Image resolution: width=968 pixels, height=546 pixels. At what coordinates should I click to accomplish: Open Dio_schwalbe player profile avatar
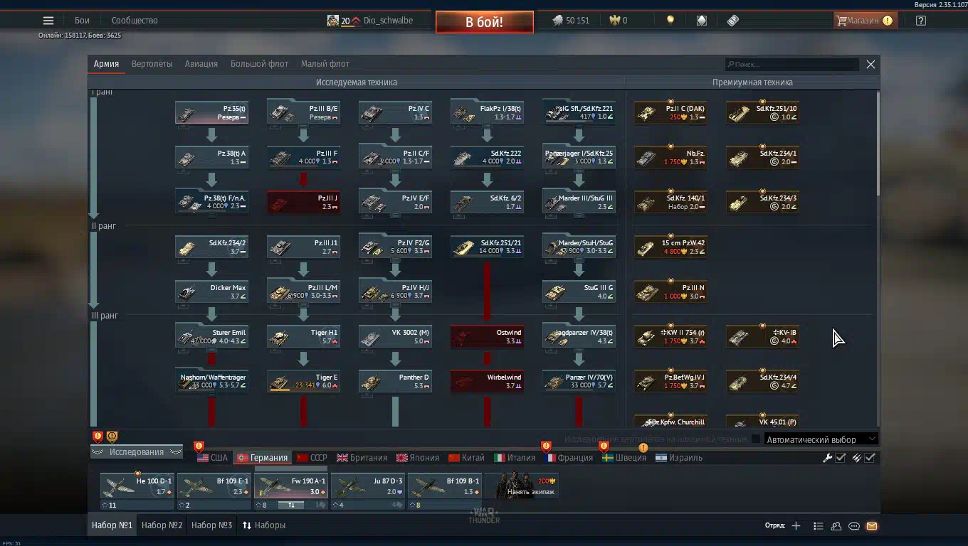(x=333, y=21)
